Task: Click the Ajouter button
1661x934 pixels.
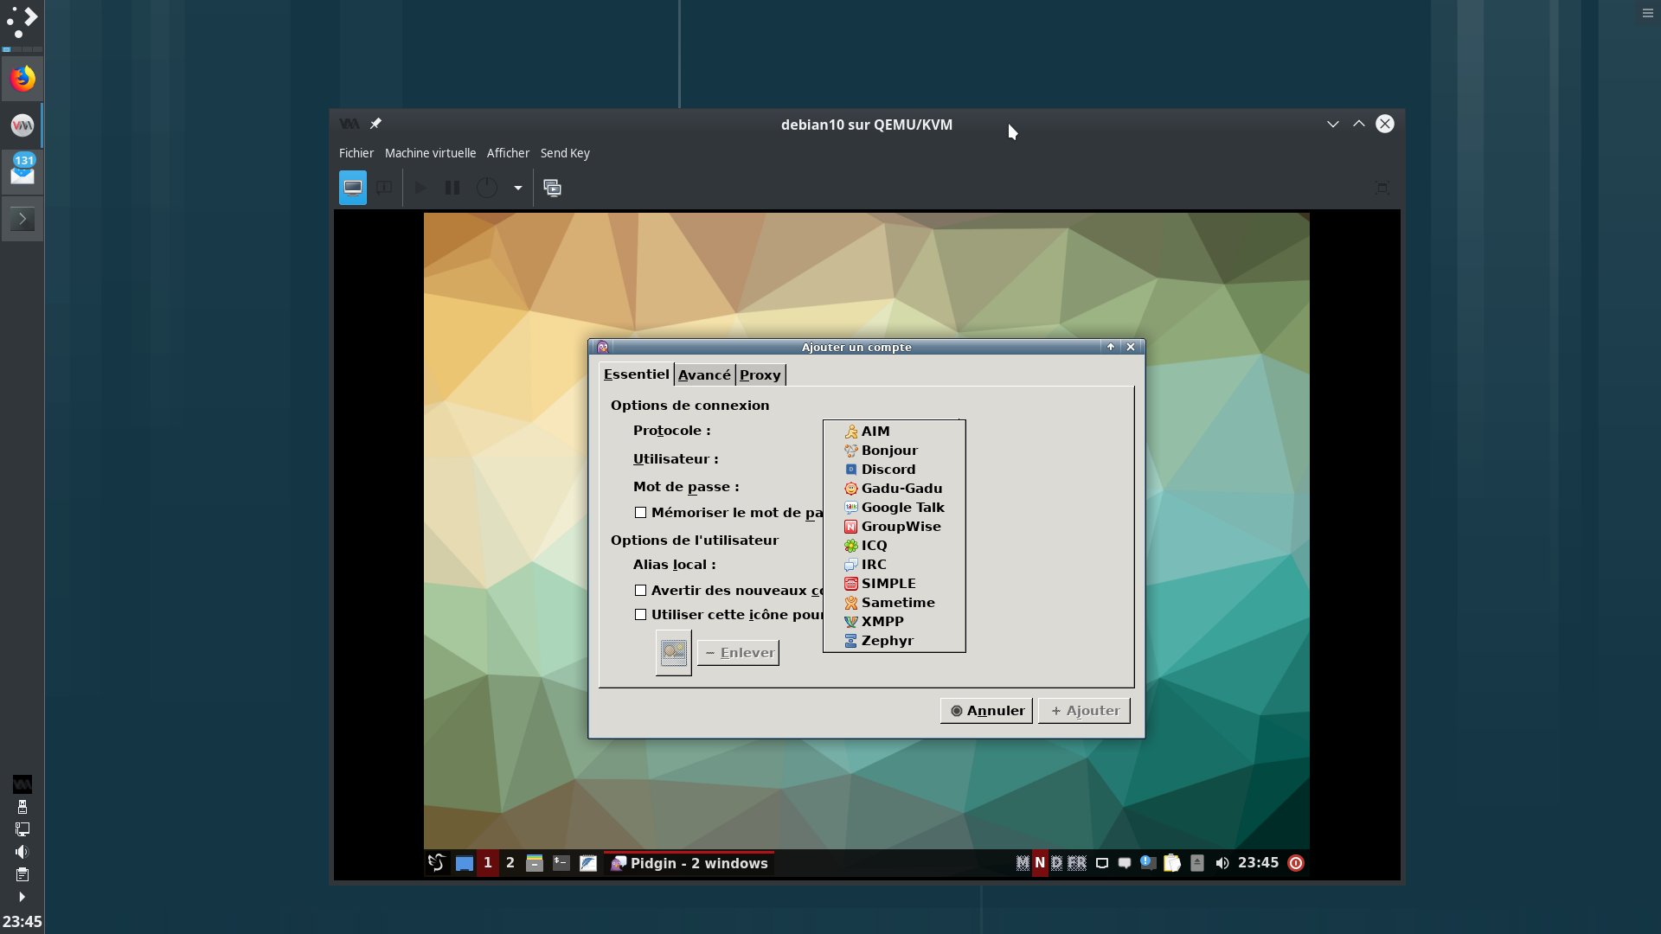Action: 1084,711
